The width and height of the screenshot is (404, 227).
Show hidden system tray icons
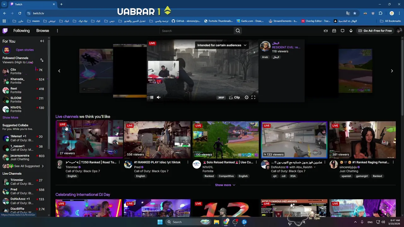355,222
